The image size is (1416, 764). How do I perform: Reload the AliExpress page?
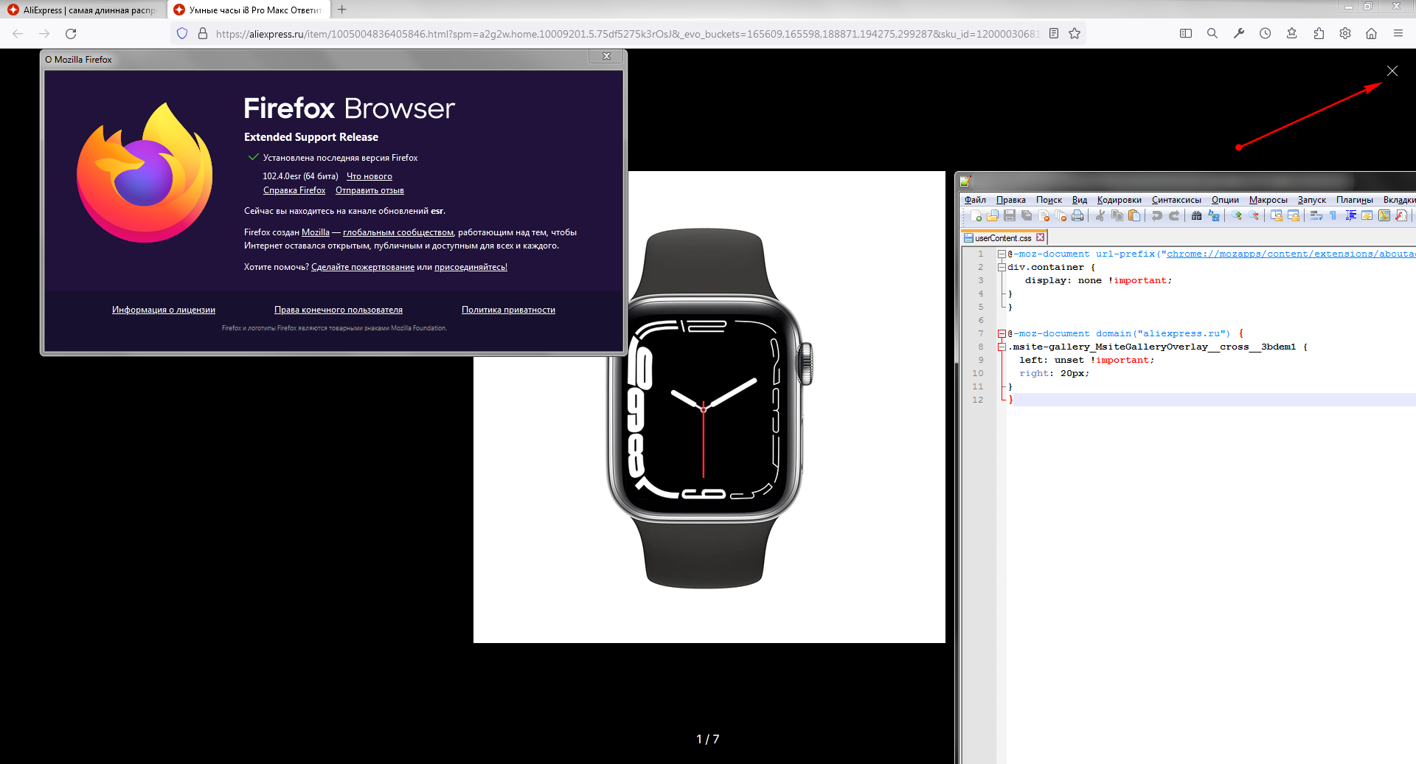71,34
